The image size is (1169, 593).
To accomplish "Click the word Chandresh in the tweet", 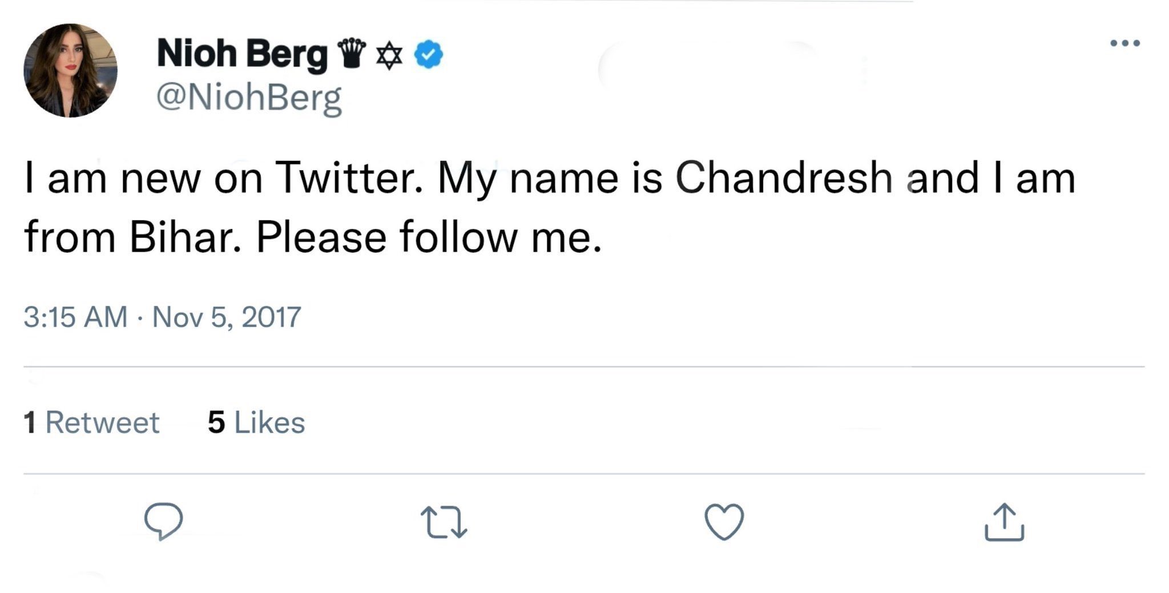I will point(784,178).
